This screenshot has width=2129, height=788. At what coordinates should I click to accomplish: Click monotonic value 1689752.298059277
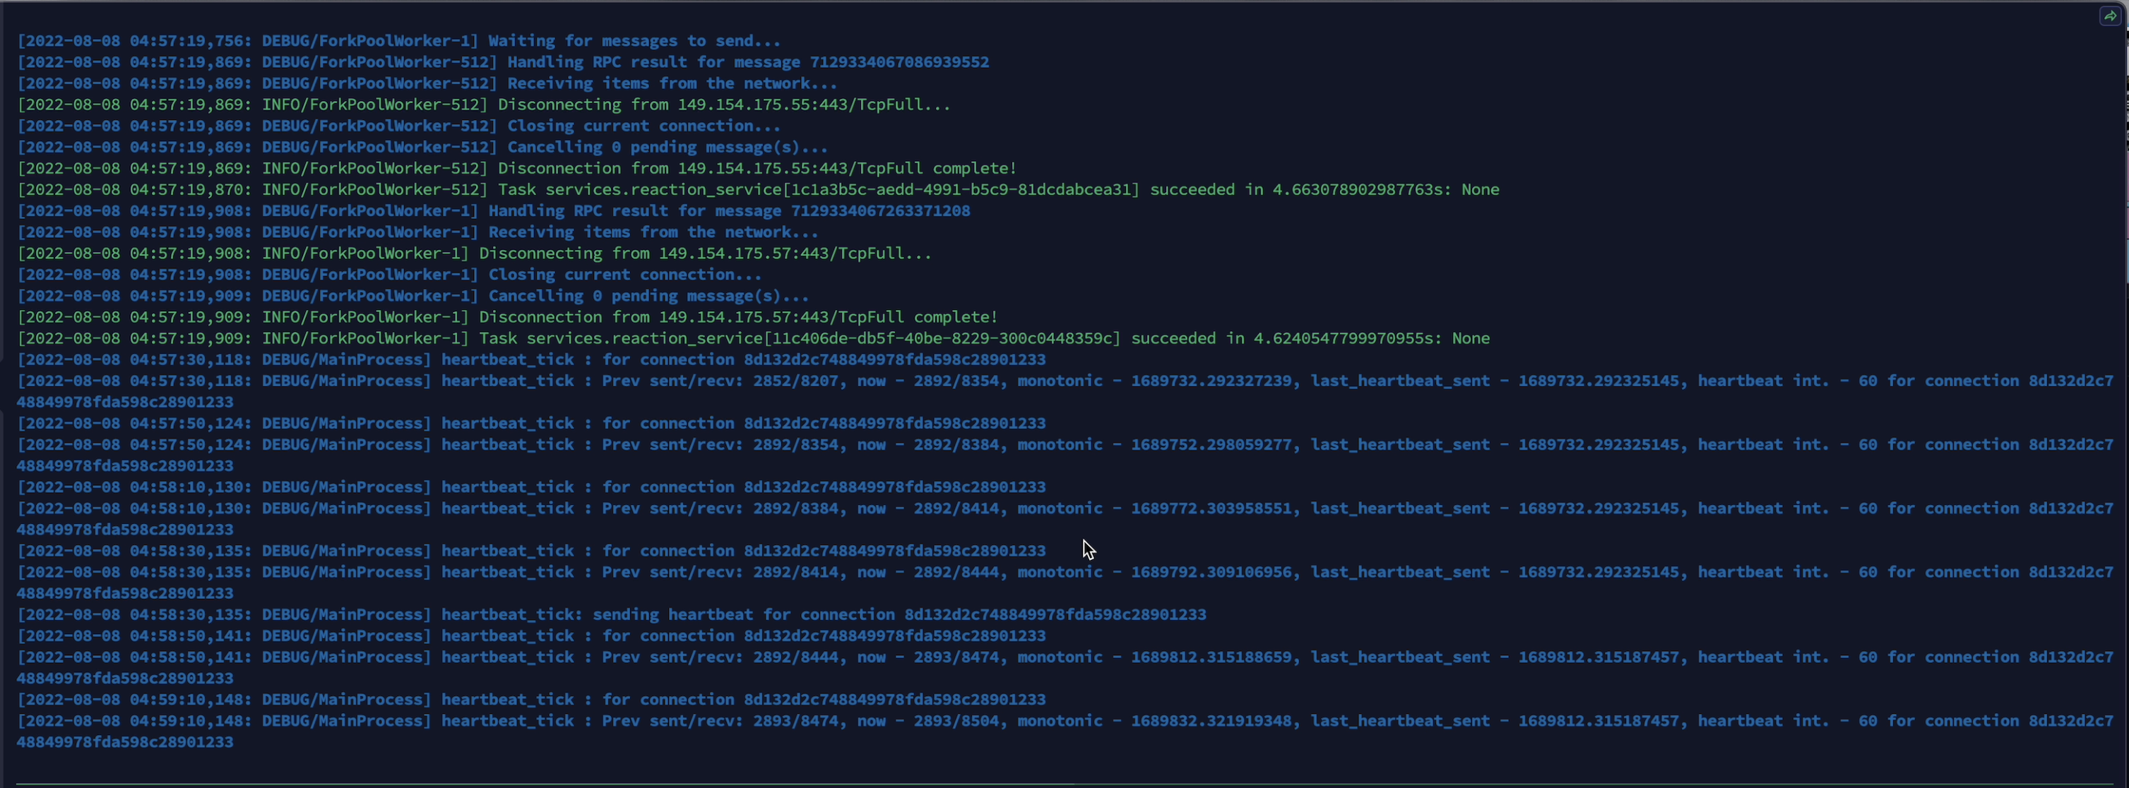pyautogui.click(x=1211, y=444)
